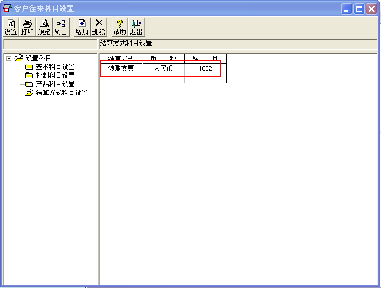The height and width of the screenshot is (288, 381).
Task: Maximize the 客户往来科目设置 window
Action: coord(359,9)
